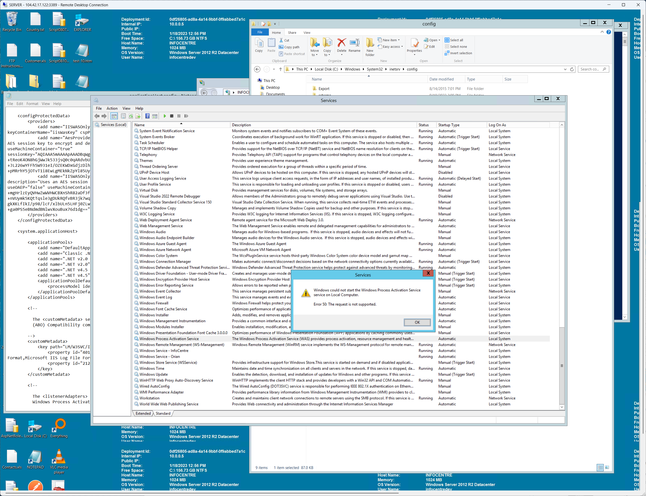Click Select all in the ribbon
Image resolution: width=646 pixels, height=496 pixels.
tap(454, 40)
